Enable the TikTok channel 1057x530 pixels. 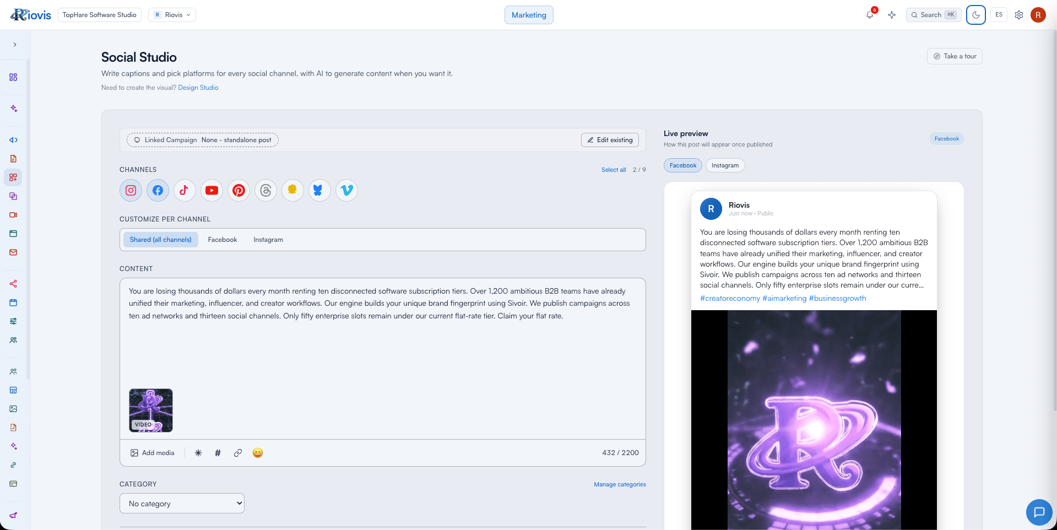(x=185, y=191)
